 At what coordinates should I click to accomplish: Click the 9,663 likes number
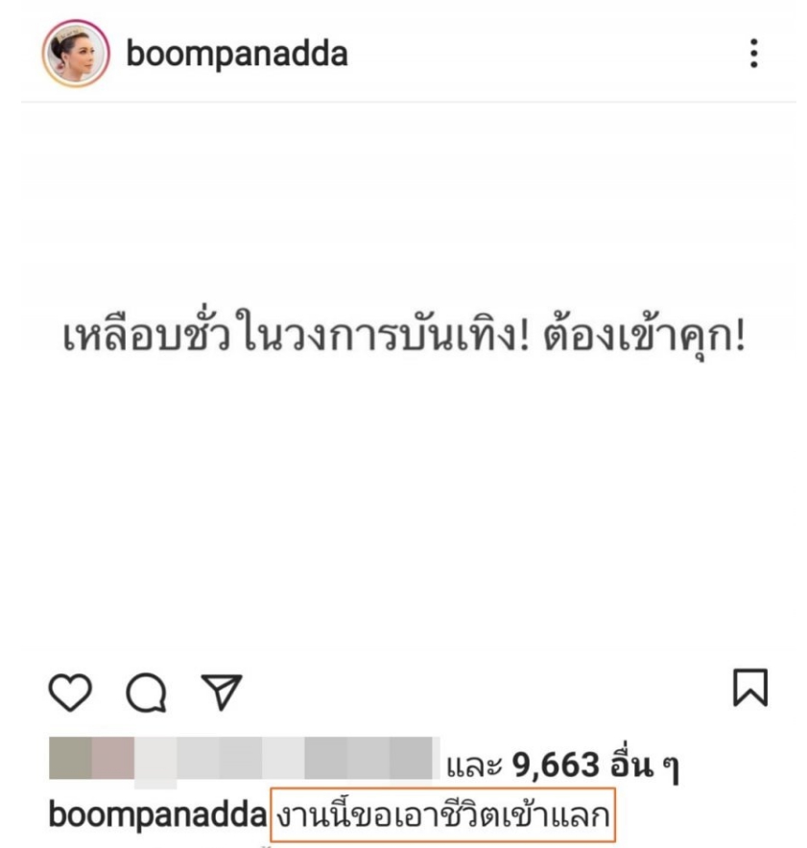pyautogui.click(x=556, y=765)
